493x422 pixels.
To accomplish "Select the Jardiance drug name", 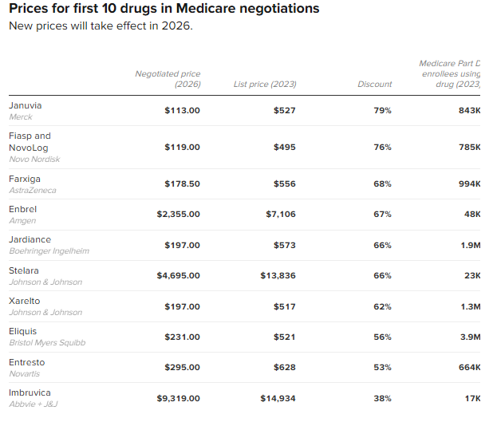I will pyautogui.click(x=30, y=239).
